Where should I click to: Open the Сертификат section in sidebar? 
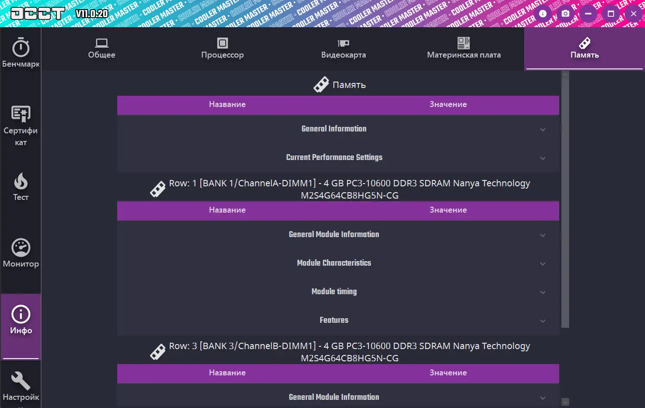(20, 126)
